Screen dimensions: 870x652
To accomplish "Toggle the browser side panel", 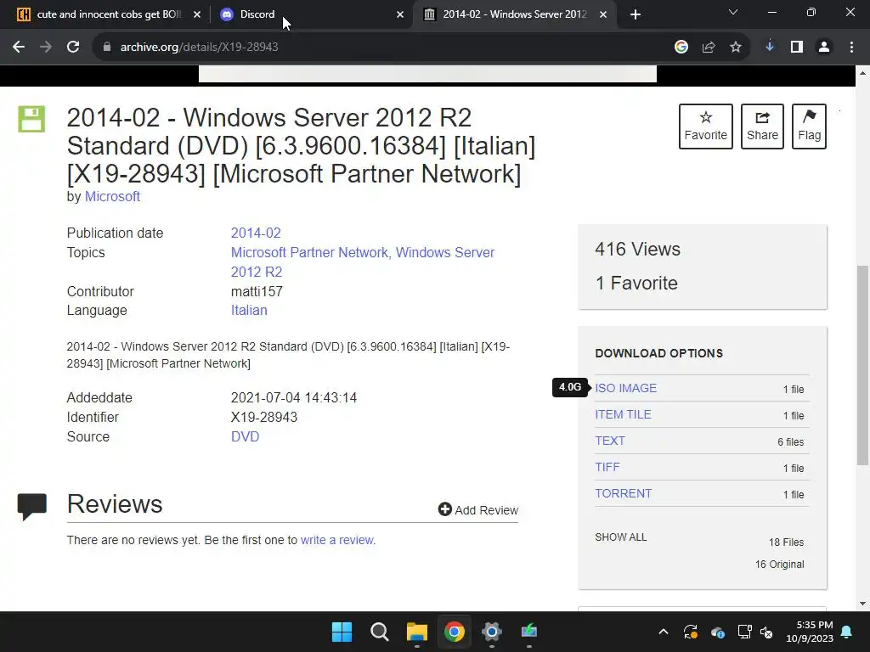I will (797, 48).
